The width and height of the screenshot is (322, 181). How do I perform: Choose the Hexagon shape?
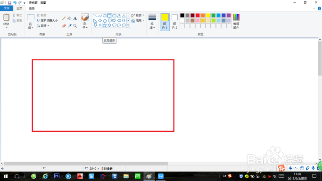click(109, 21)
